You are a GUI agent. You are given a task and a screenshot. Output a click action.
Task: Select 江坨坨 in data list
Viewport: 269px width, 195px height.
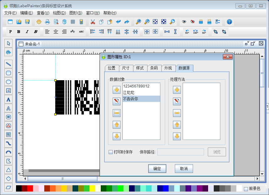(x=141, y=92)
